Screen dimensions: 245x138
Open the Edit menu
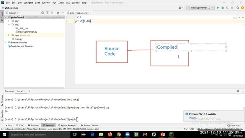[x=14, y=3]
